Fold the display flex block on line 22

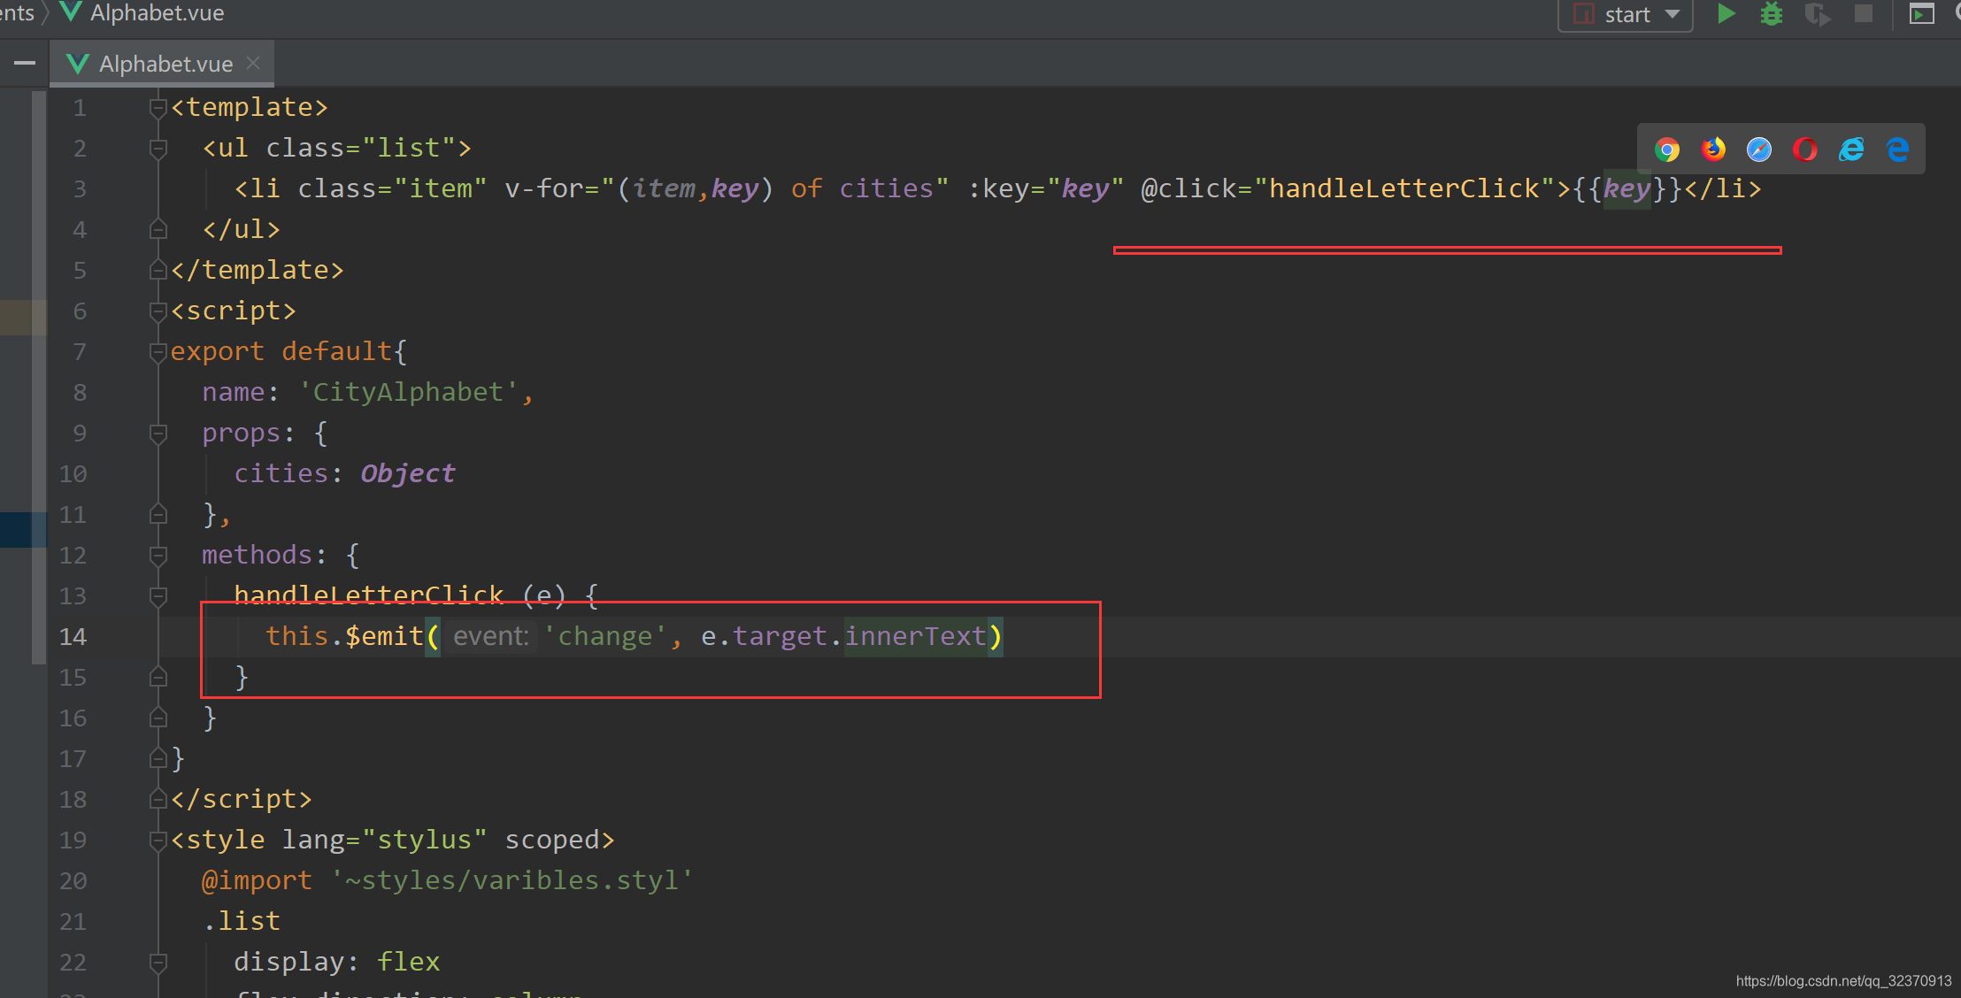pyautogui.click(x=158, y=963)
